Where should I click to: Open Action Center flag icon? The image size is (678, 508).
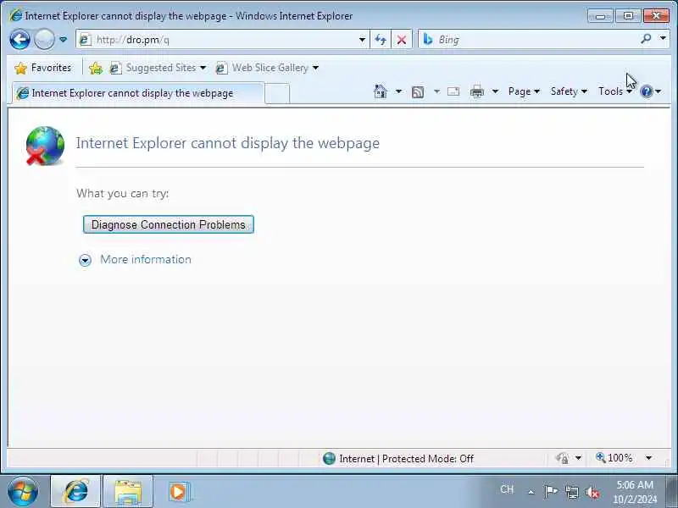(x=551, y=492)
